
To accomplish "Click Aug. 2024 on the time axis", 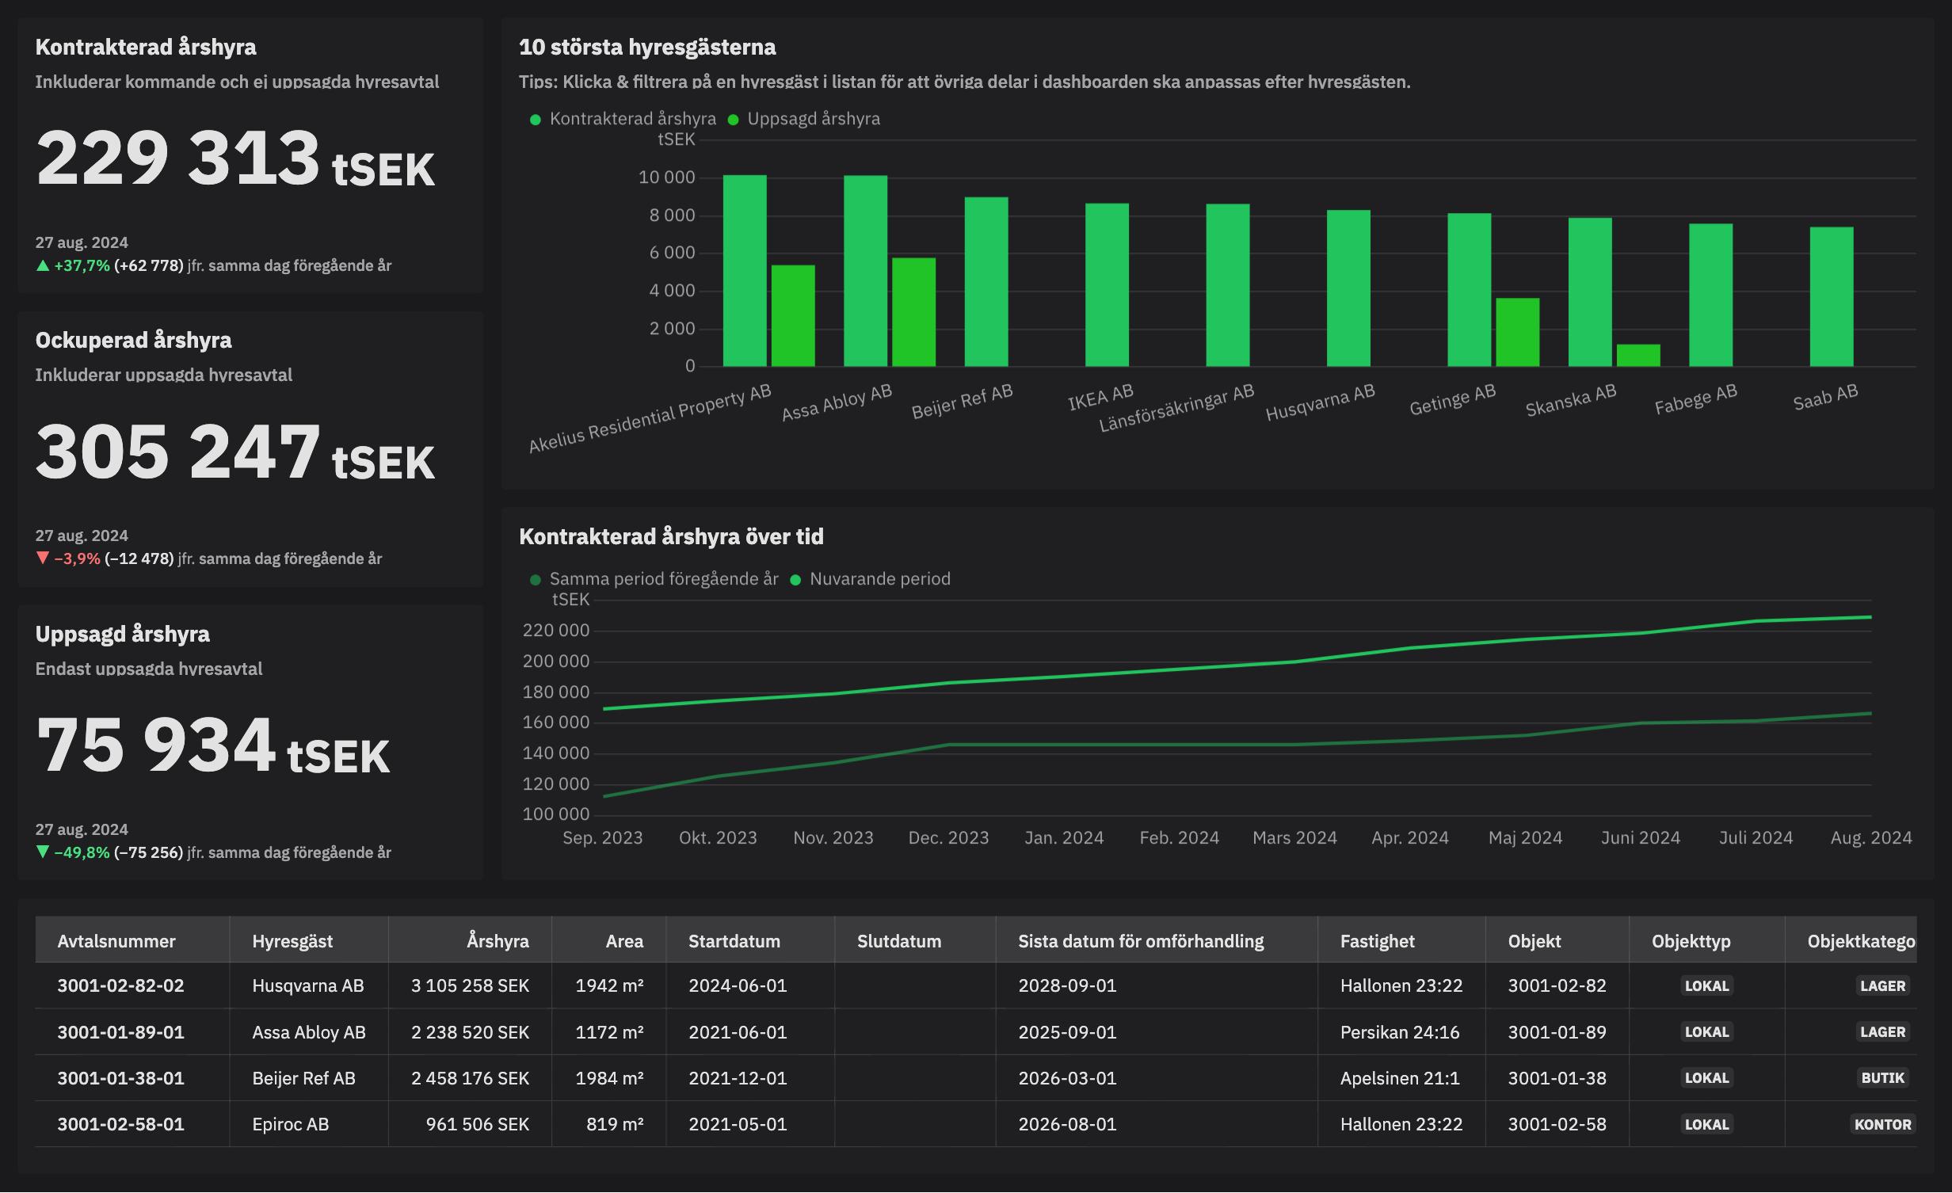I will (1871, 837).
